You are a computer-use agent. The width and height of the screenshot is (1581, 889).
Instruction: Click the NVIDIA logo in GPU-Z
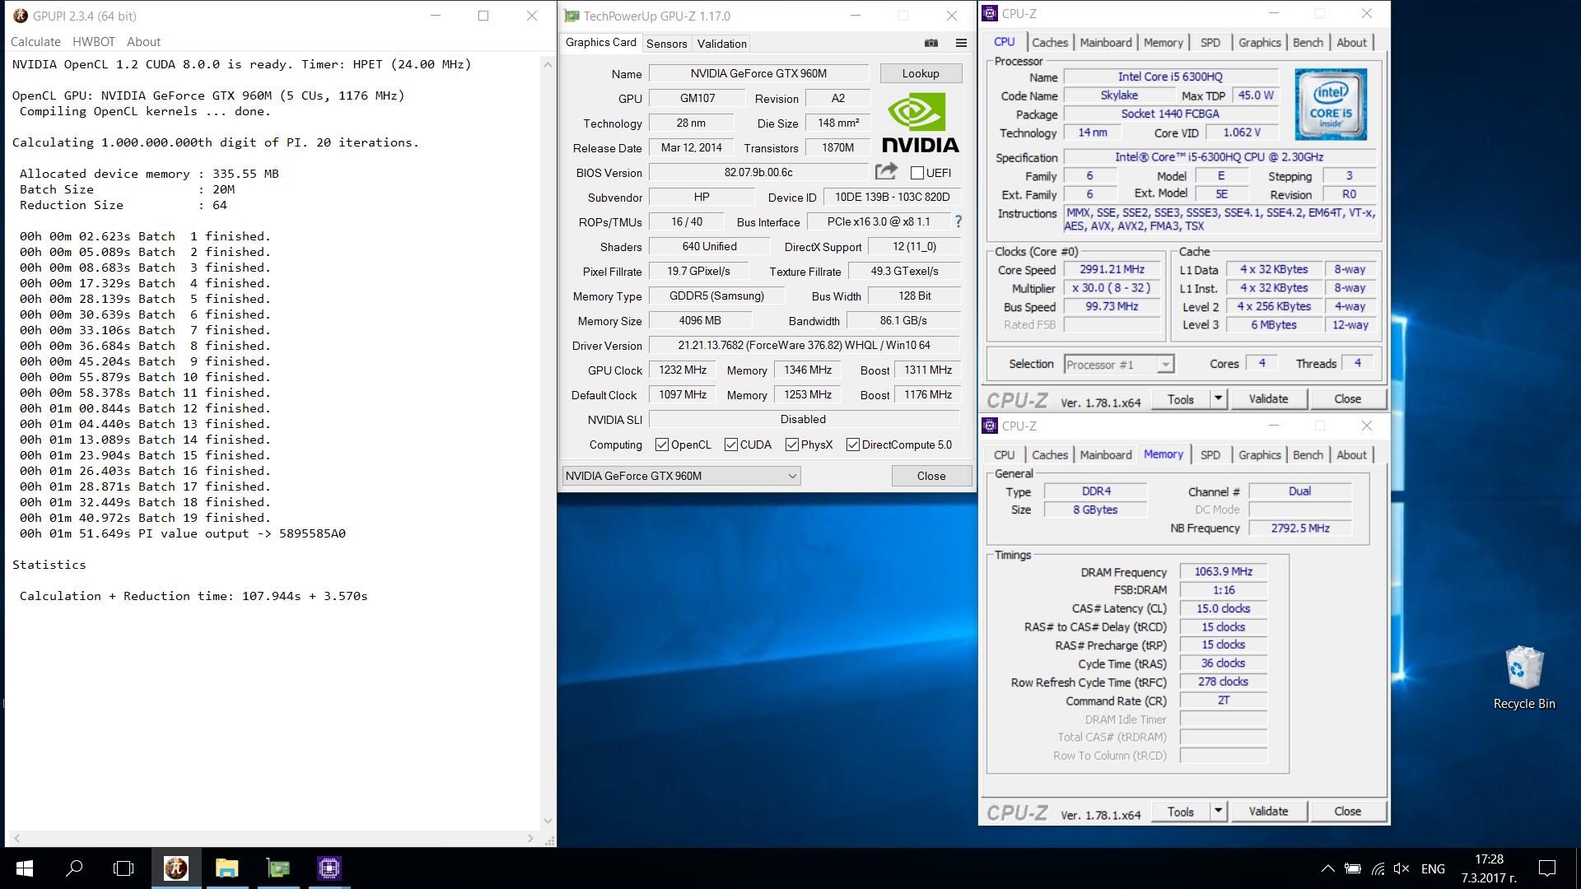[x=920, y=123]
